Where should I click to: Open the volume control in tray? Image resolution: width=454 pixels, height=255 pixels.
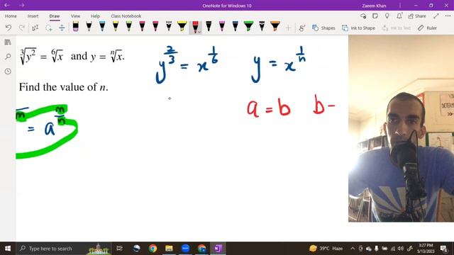[400, 249]
